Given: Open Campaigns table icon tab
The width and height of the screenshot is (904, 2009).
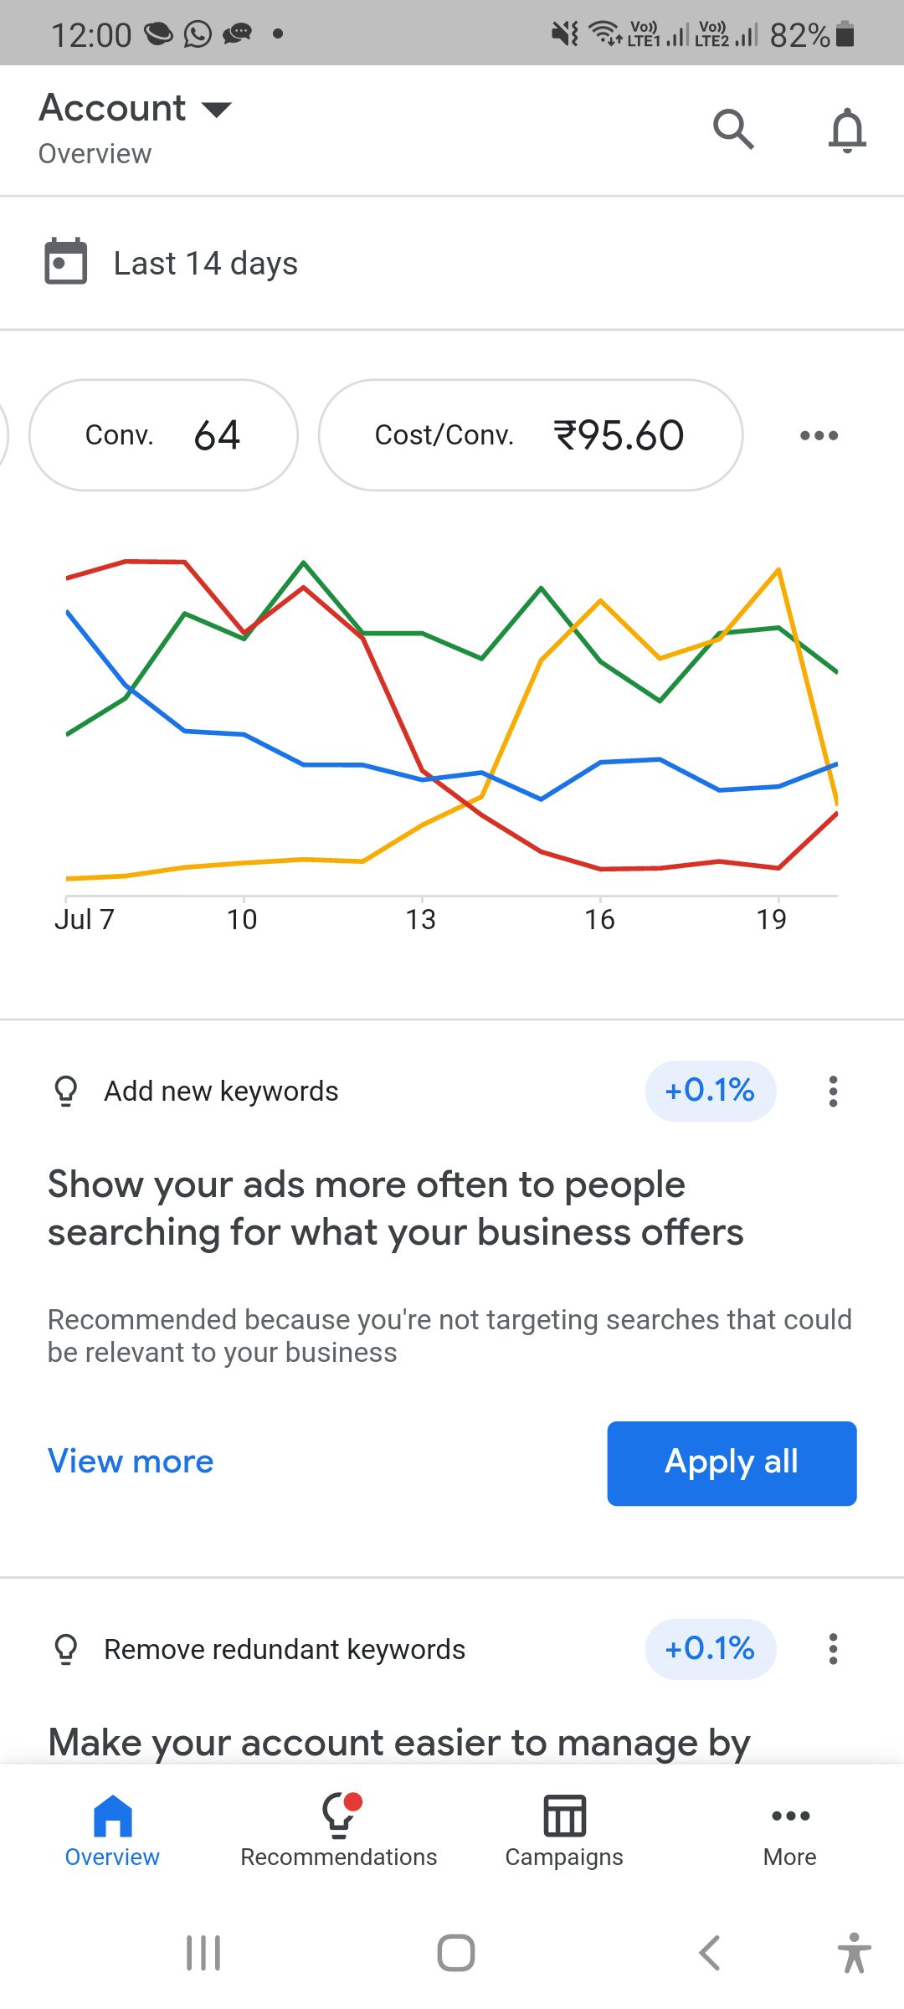Looking at the screenshot, I should (564, 1831).
